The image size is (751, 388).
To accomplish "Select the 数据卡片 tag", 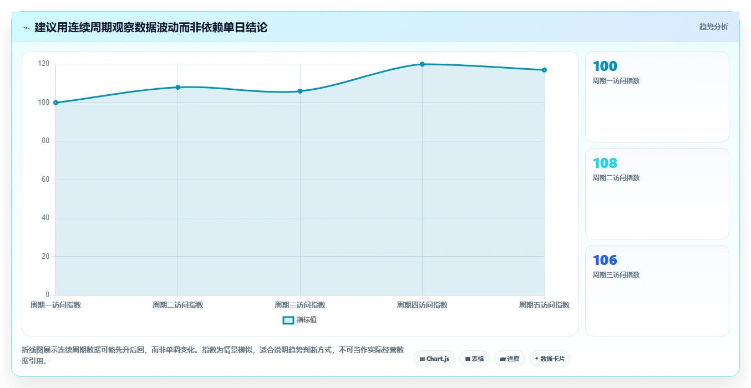I will pos(550,359).
